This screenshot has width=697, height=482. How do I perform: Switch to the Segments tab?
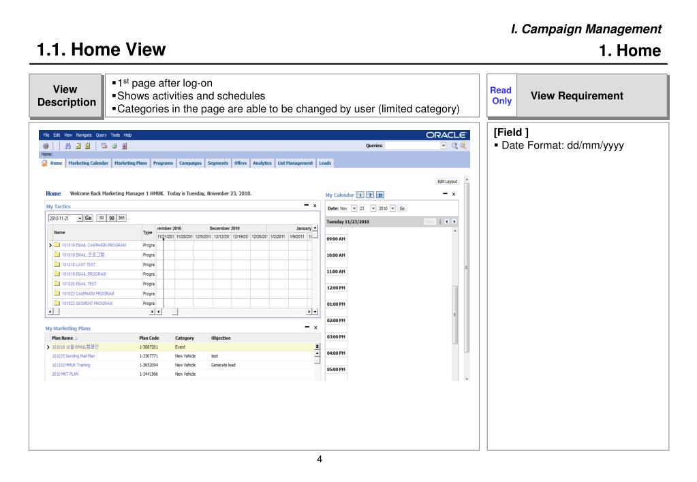pos(218,163)
